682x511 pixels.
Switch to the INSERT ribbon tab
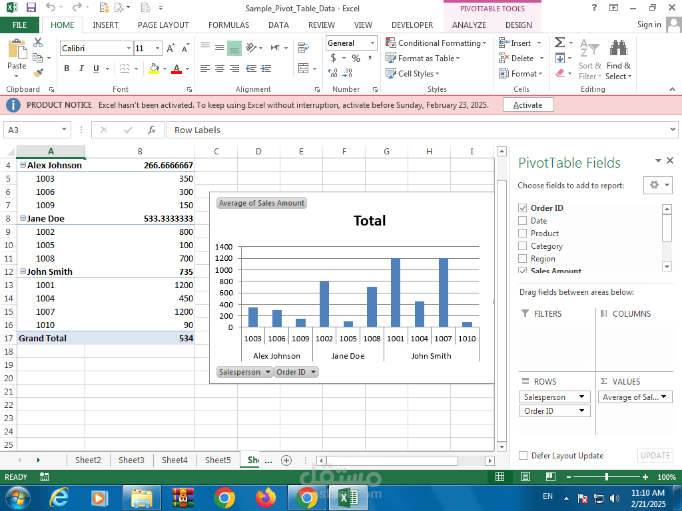[105, 25]
